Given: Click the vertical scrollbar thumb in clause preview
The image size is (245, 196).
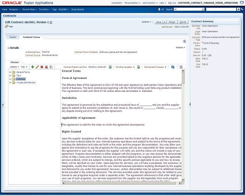Looking at the screenshot, I should click(183, 78).
